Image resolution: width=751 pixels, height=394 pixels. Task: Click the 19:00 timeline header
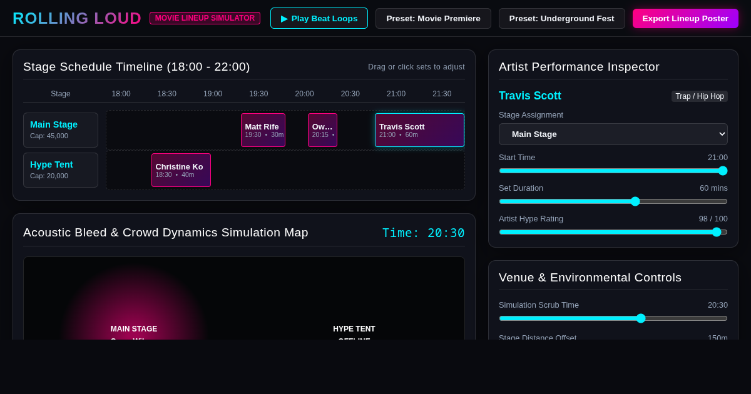pyautogui.click(x=213, y=94)
